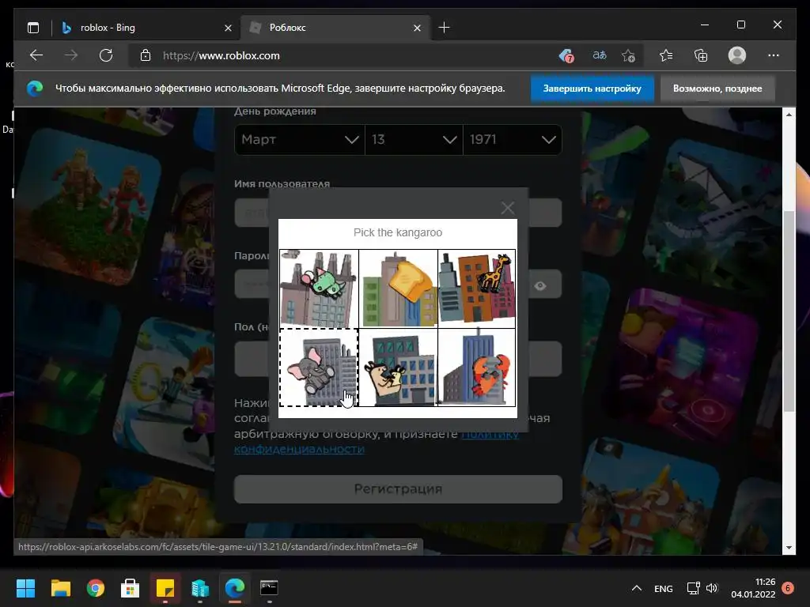Close the roblox - Bing tab
Image resolution: width=810 pixels, height=607 pixels.
click(x=228, y=28)
